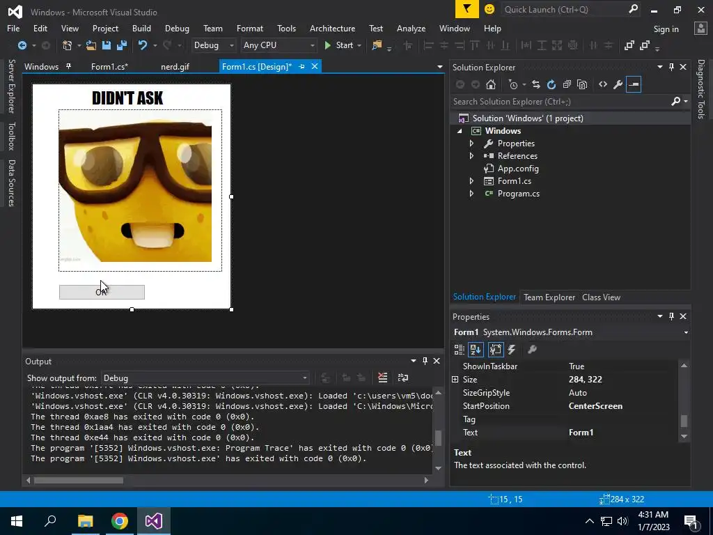Switch to the nerd.gif tab
713x535 pixels.
click(175, 66)
